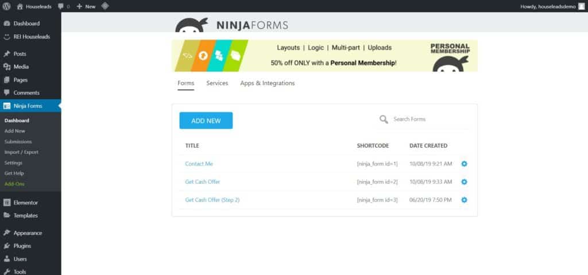Viewport: 588px width, 275px height.
Task: Click the Personal Membership banner
Action: 325,56
